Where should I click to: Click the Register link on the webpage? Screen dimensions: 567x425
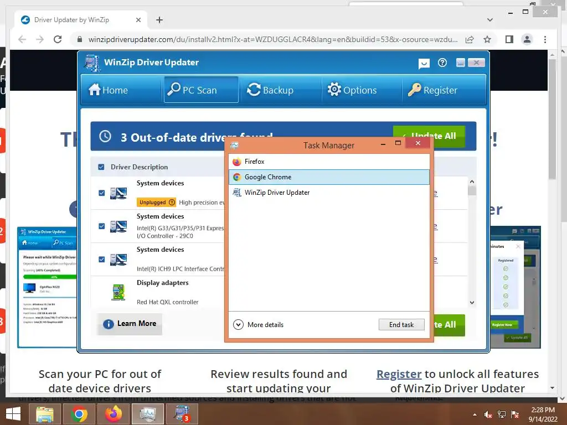point(399,374)
